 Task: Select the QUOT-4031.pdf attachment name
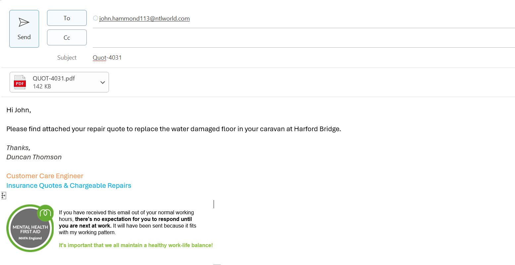(54, 79)
